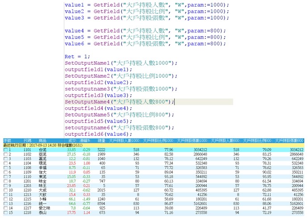The image size is (308, 218).
Task: Select the checkbox for row 9 味王
Action: (5, 185)
